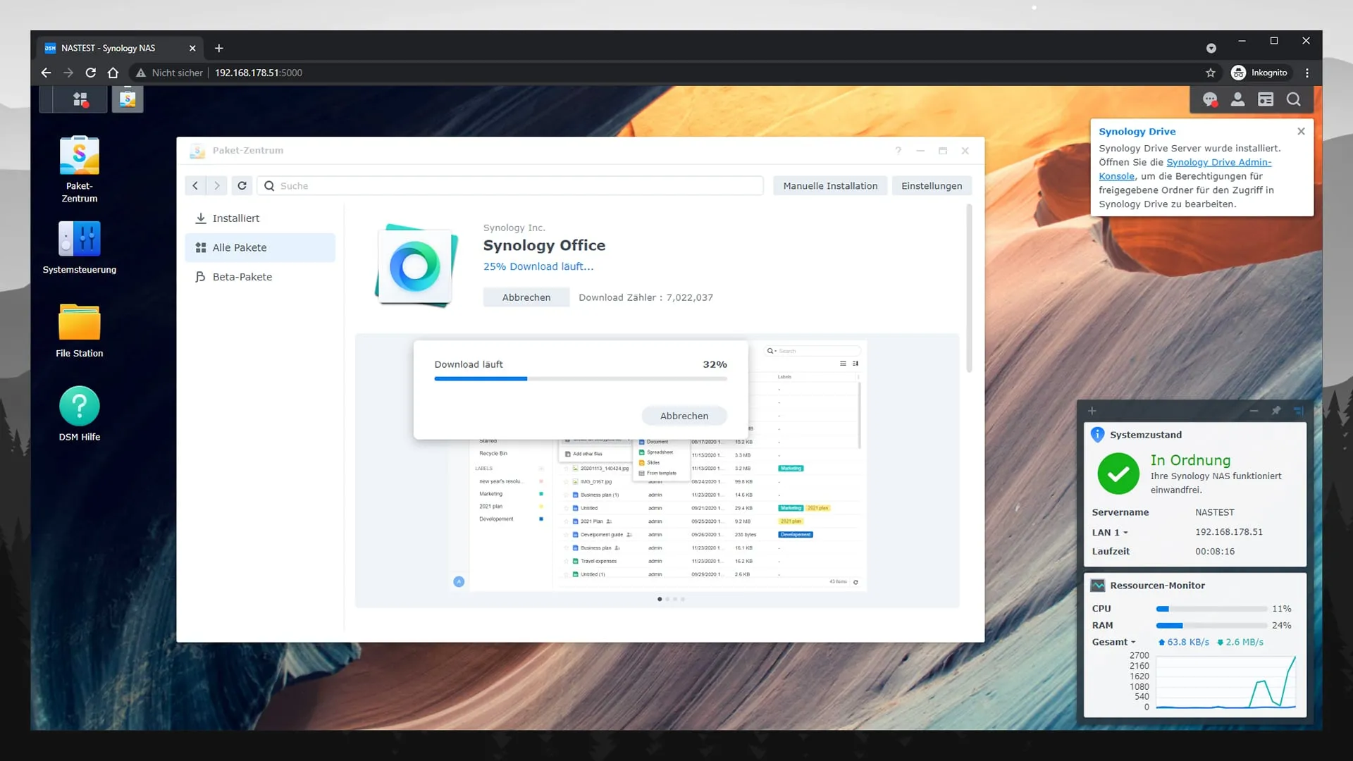
Task: Click the Ressourcen-Monitor widget icon
Action: click(1098, 586)
